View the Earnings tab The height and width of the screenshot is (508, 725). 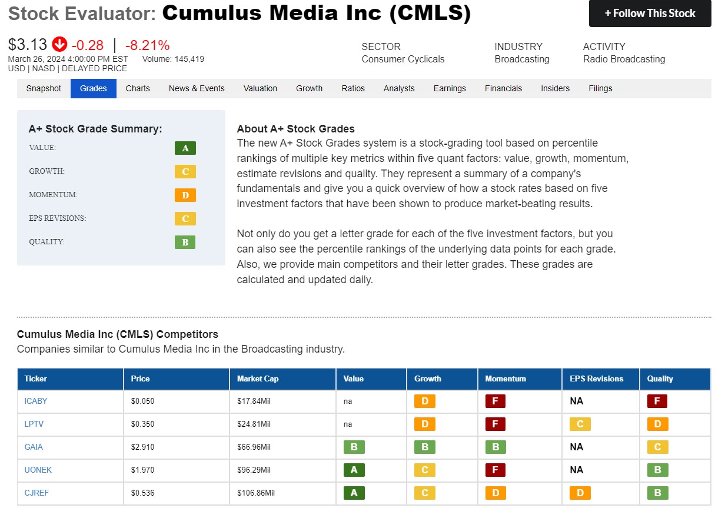coord(450,88)
